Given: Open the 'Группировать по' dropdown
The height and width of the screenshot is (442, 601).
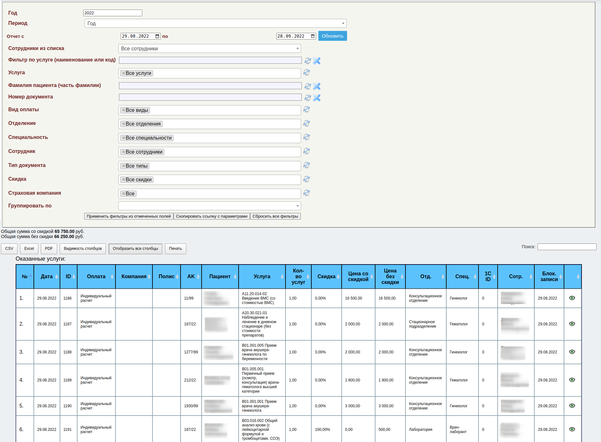Looking at the screenshot, I should (x=210, y=206).
